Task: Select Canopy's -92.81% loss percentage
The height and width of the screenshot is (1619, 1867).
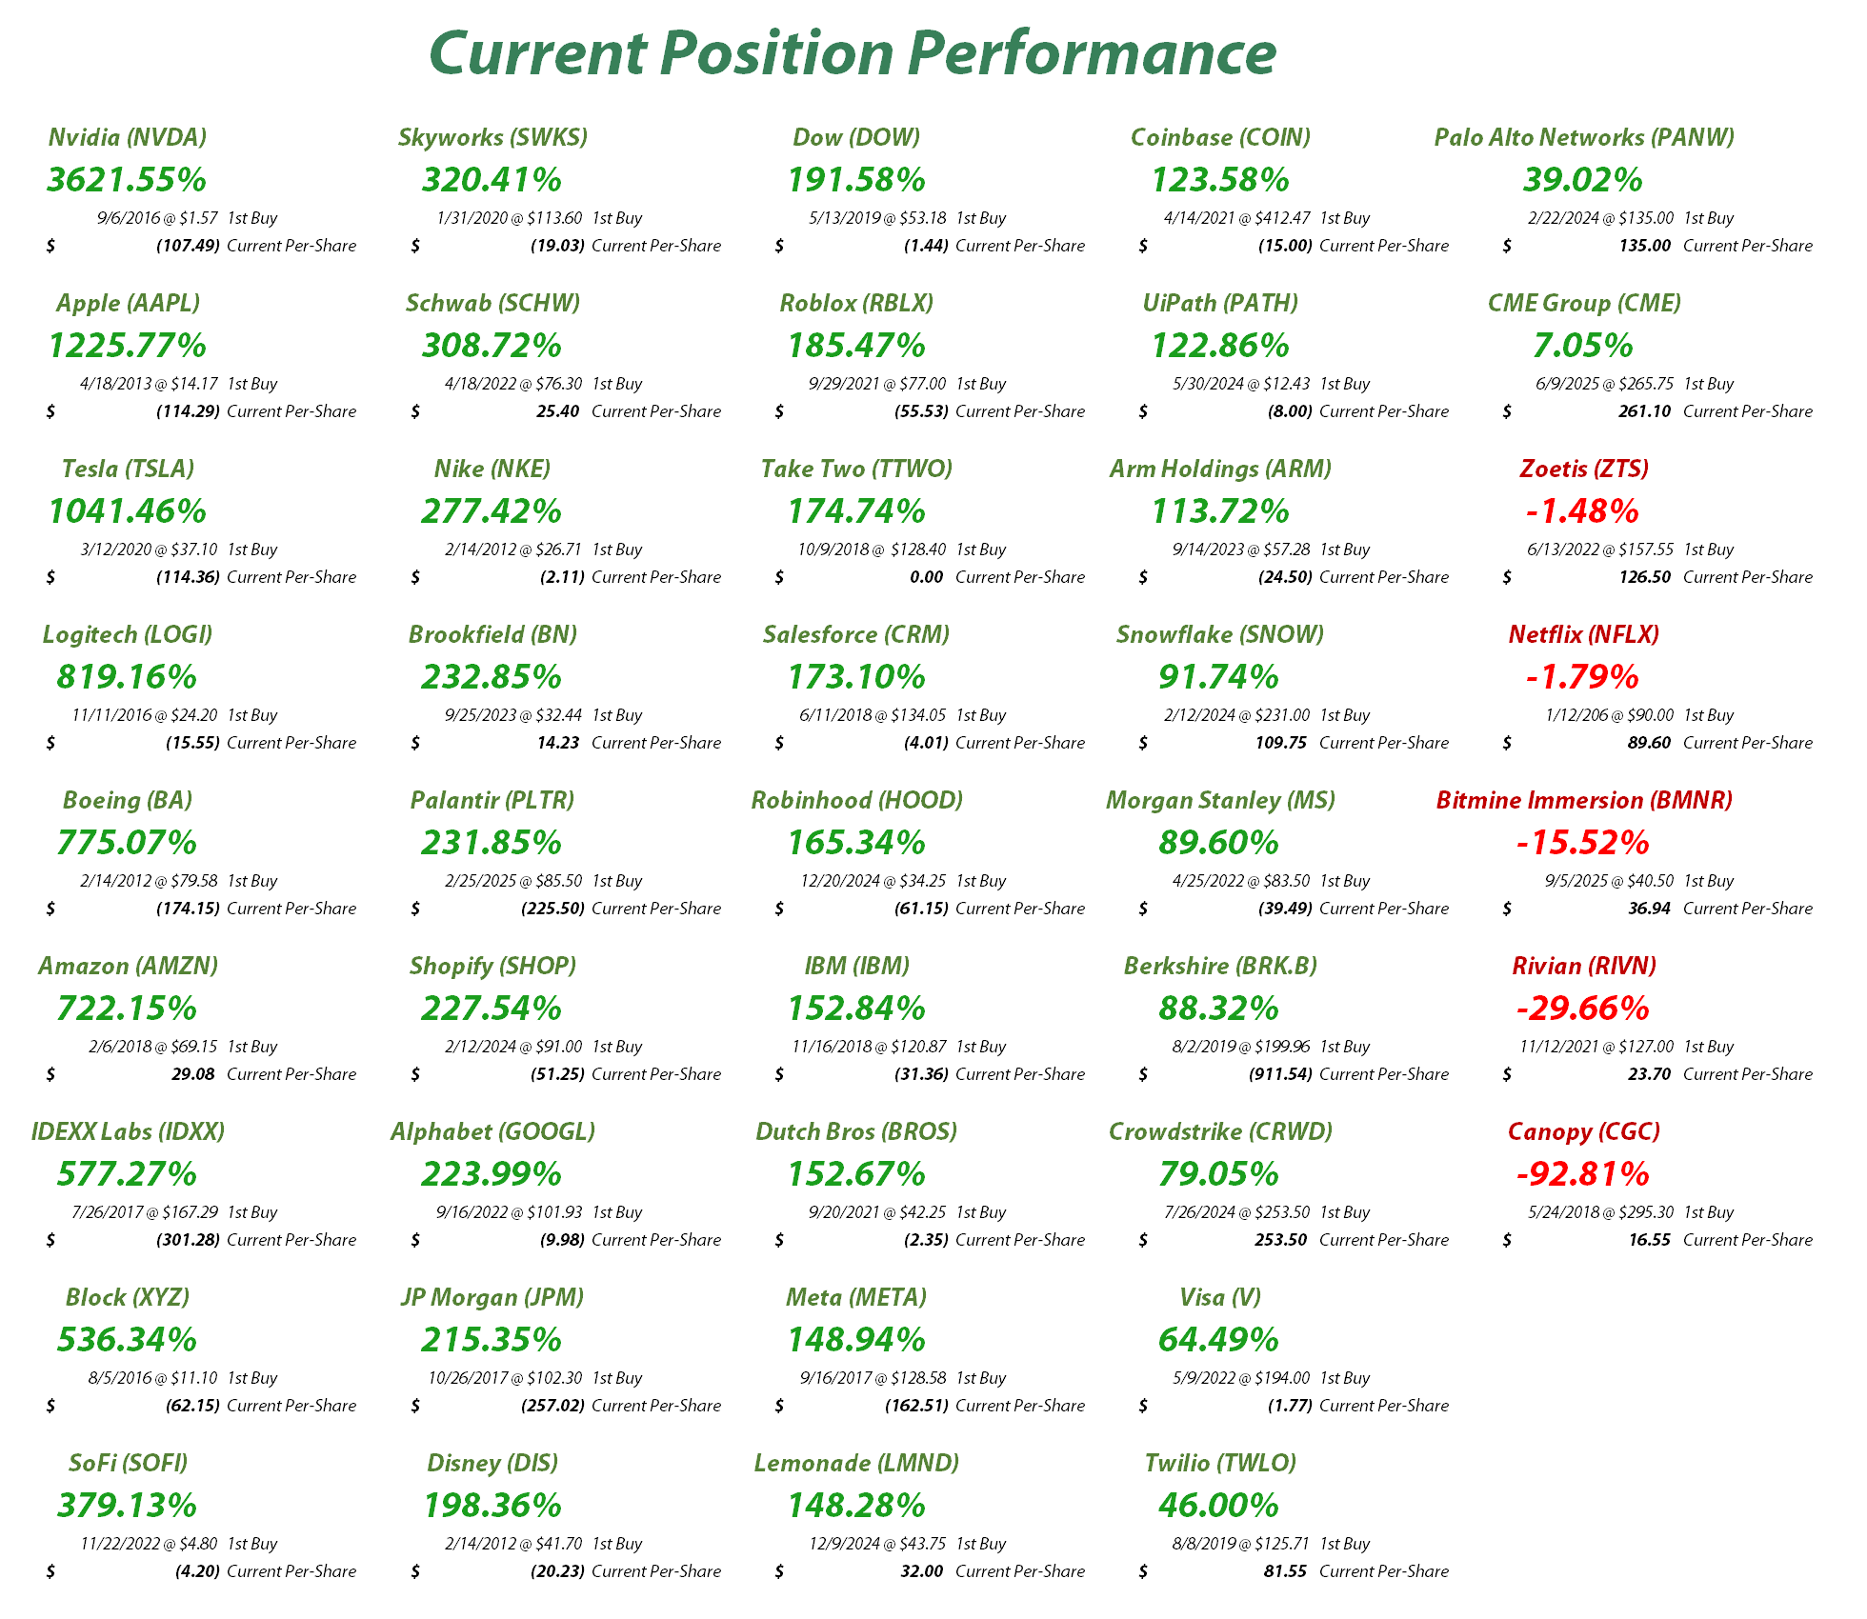Action: [1582, 1173]
